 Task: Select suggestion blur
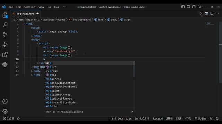tap(90, 67)
